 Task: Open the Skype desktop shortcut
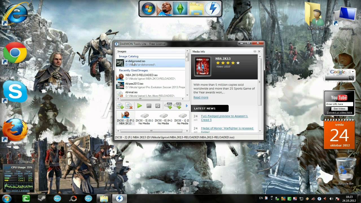[x=15, y=94]
